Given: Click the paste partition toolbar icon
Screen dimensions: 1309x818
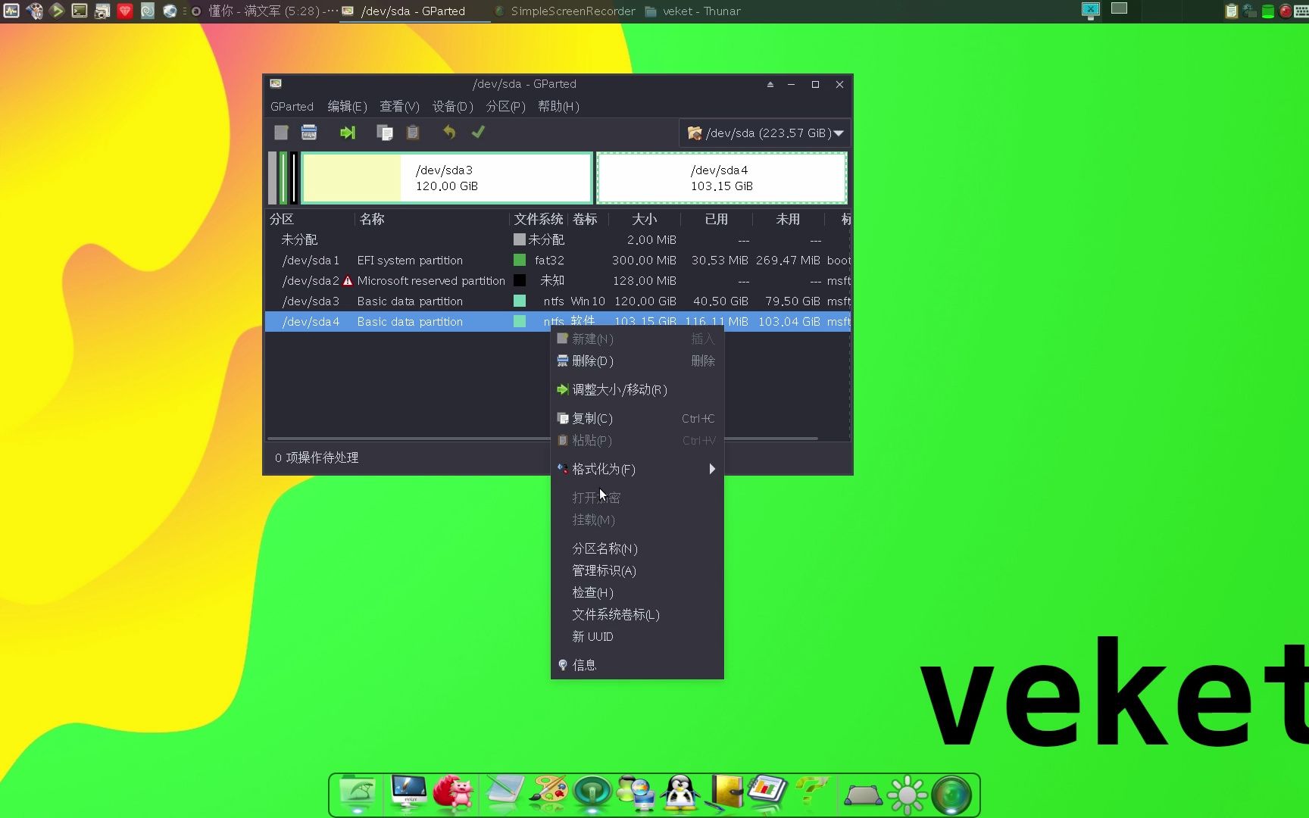Looking at the screenshot, I should tap(412, 133).
